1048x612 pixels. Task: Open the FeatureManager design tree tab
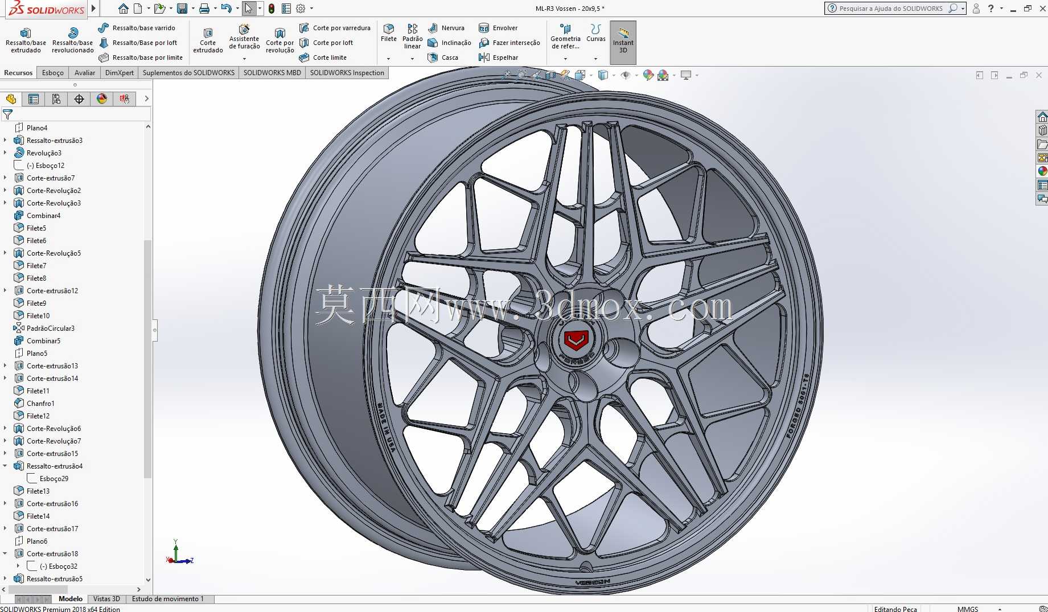pos(11,99)
